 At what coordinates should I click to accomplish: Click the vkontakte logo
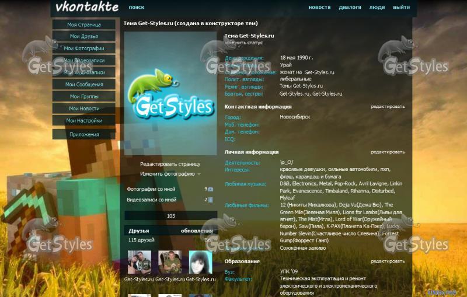click(x=86, y=7)
